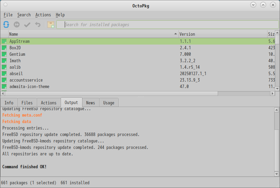Click the '661 installed' status text
This screenshot has width=280, height=188.
click(x=75, y=183)
